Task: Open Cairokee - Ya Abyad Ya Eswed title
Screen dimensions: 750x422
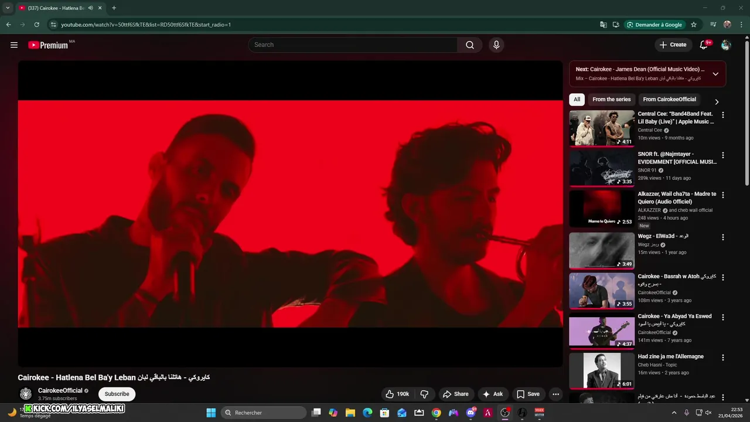Action: 675,319
